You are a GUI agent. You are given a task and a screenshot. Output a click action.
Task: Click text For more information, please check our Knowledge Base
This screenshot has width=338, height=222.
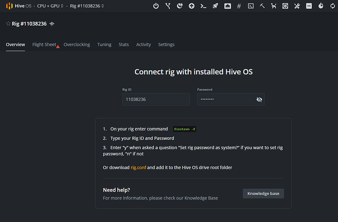[160, 198]
